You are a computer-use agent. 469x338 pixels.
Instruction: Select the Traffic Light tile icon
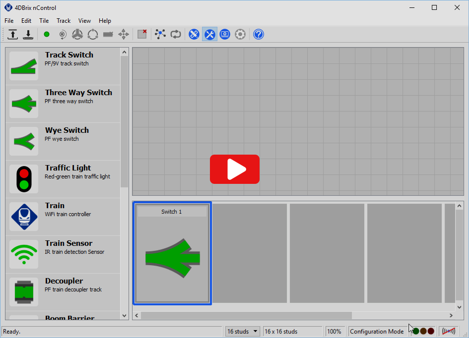24,179
